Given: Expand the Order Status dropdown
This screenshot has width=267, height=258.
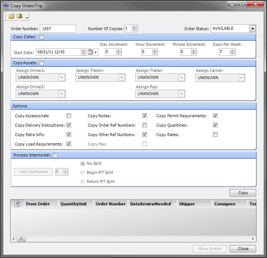Looking at the screenshot, I should [x=252, y=29].
